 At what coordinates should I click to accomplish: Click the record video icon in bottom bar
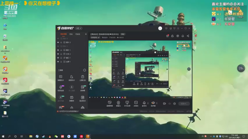[165, 103]
